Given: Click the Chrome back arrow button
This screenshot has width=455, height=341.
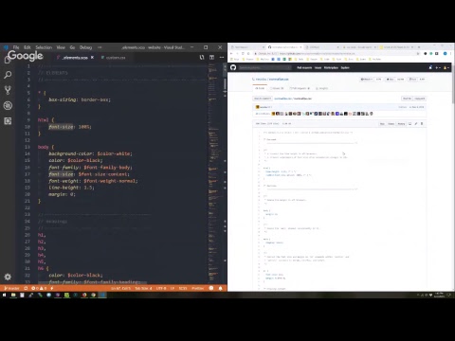Looking at the screenshot, I should coord(231,54).
